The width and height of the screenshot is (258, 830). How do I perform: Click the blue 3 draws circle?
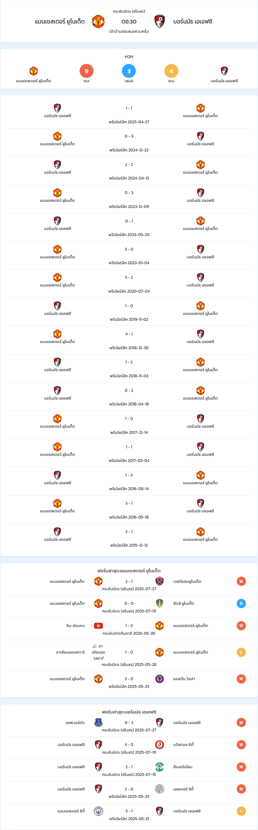(x=129, y=71)
